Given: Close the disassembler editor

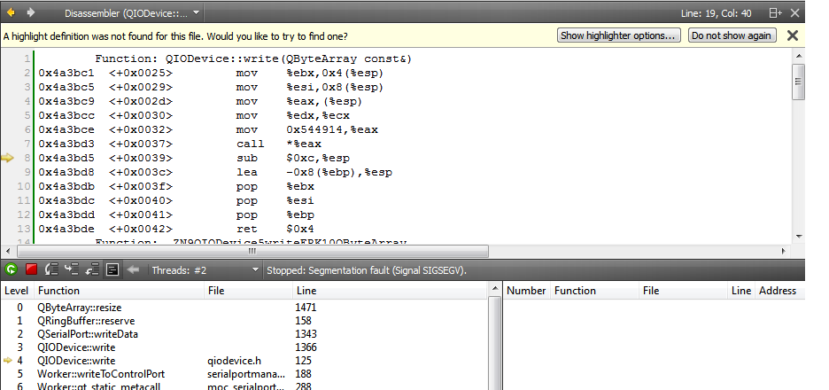Looking at the screenshot, I should click(794, 13).
